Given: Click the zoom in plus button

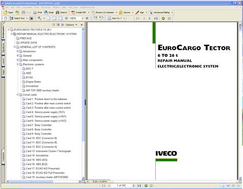Looking at the screenshot, I should (x=87, y=18).
